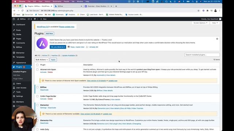Open Templates in the sidebar
The height and width of the screenshot is (131, 234).
coord(20,57)
